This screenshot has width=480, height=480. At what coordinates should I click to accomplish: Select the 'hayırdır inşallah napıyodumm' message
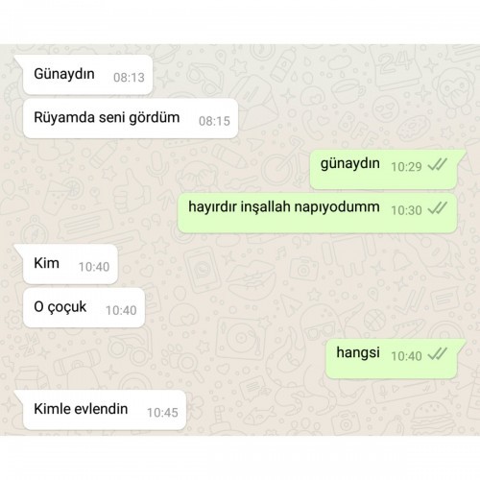(317, 213)
